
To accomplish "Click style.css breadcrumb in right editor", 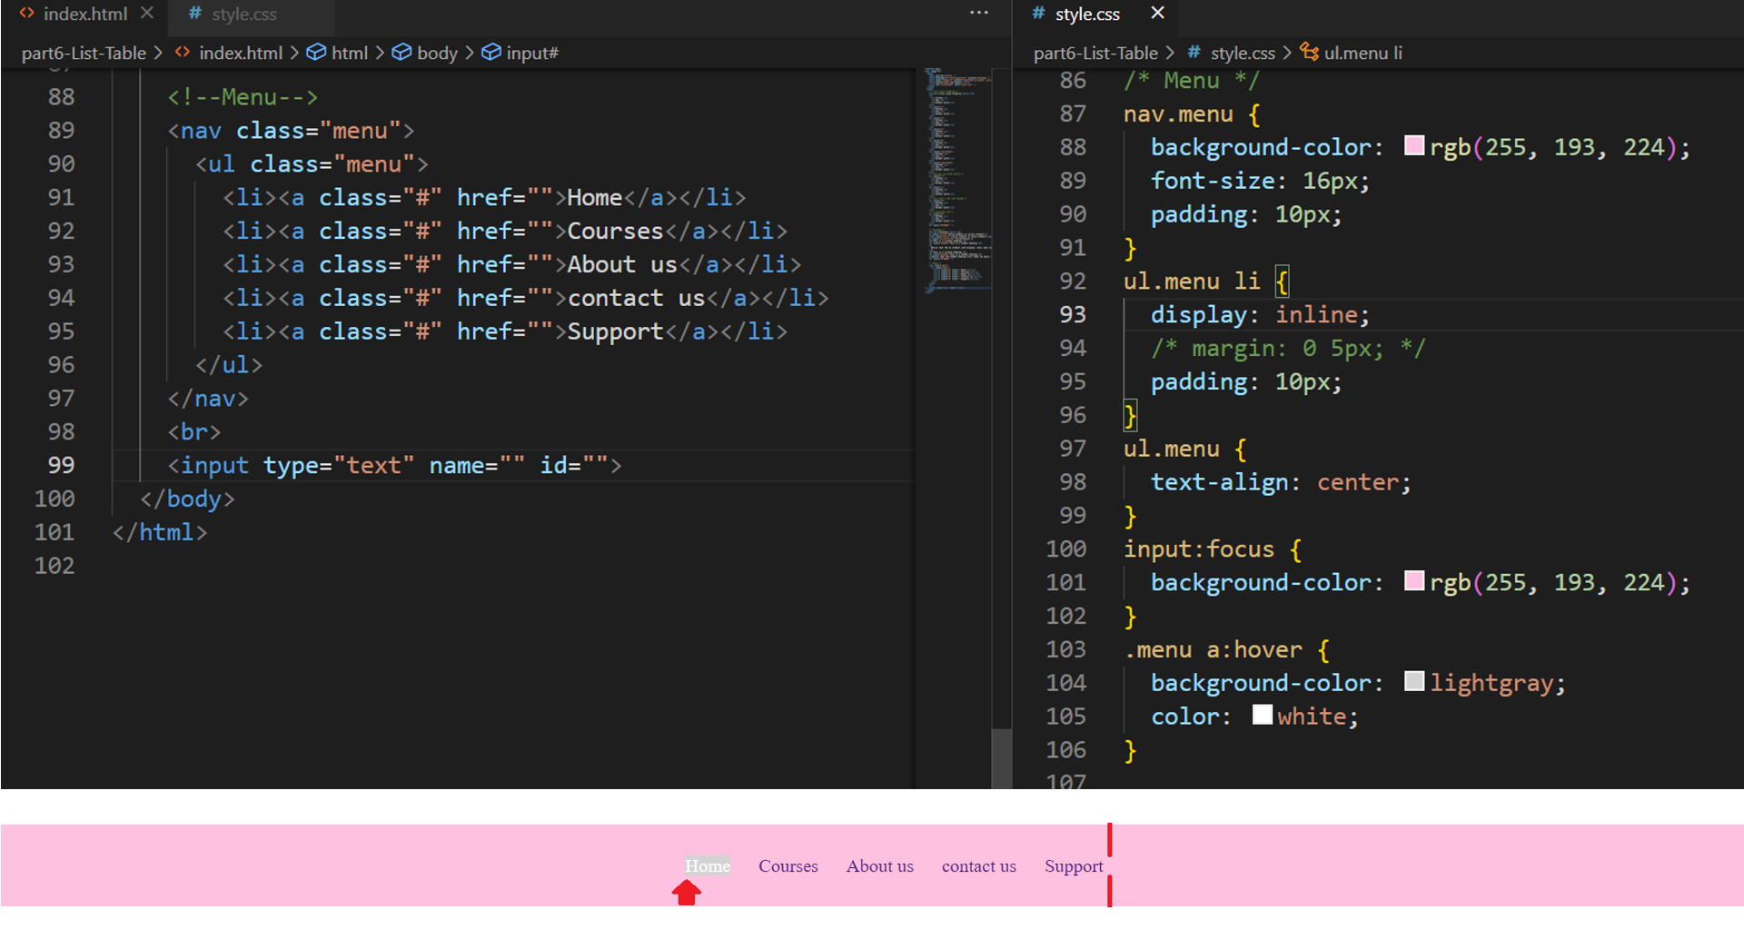I will coord(1243,53).
